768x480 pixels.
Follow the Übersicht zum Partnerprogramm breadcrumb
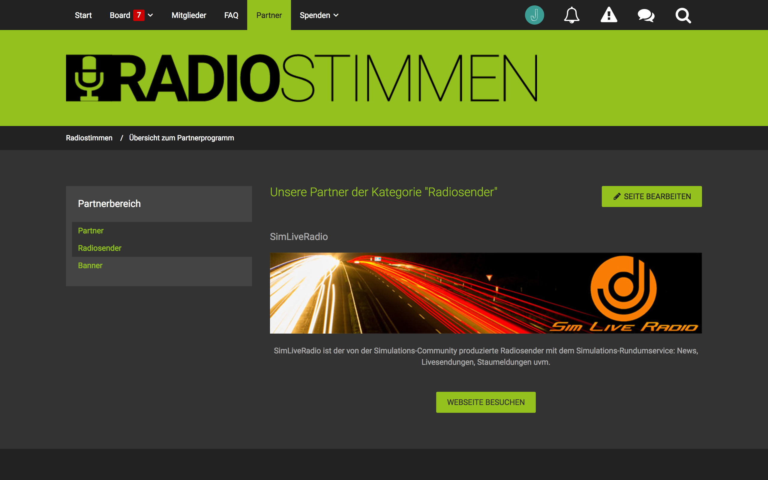[x=181, y=138]
